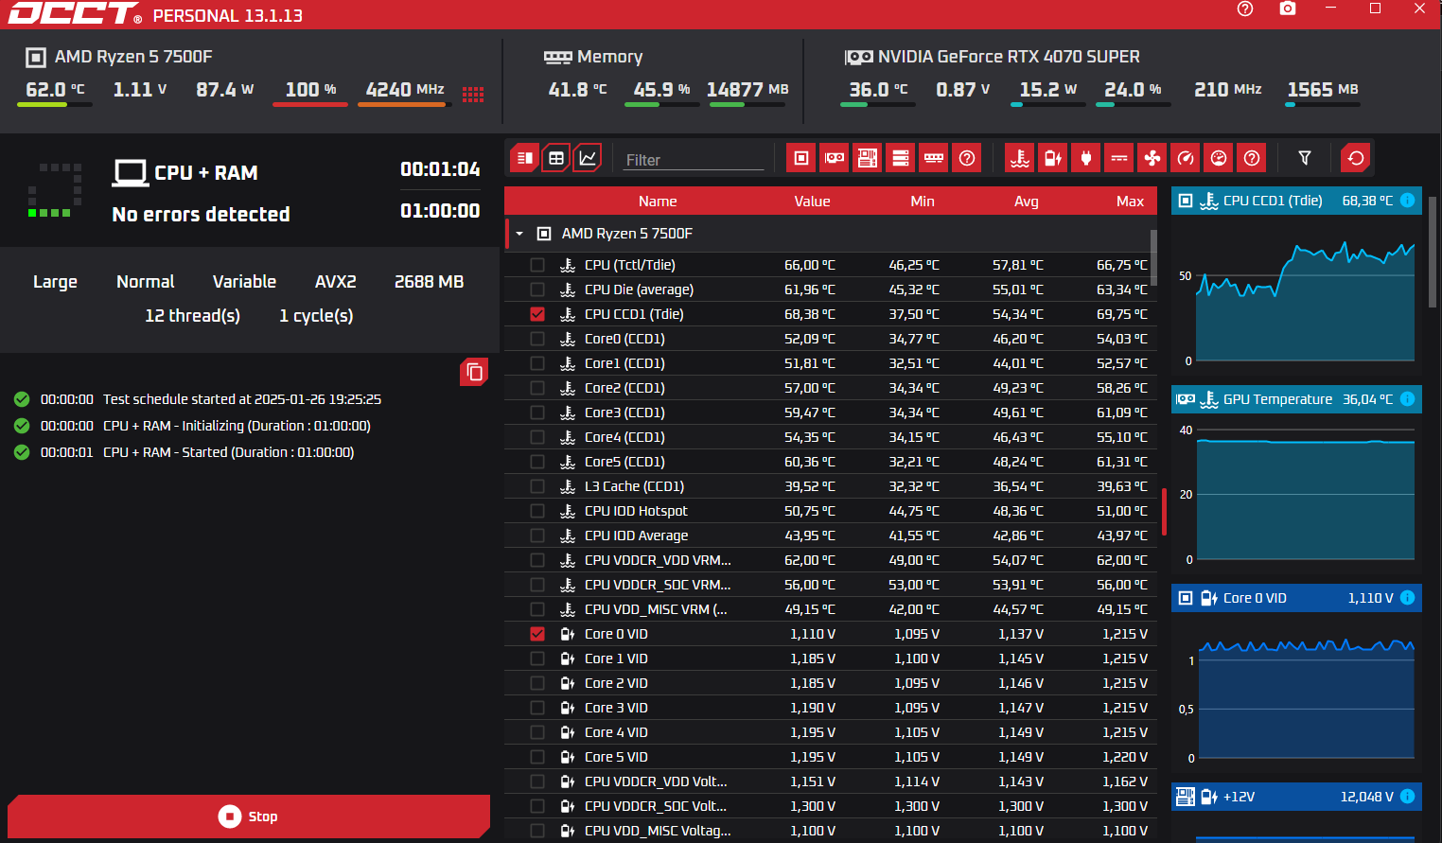Click the 'No errors detected' status text

(201, 215)
